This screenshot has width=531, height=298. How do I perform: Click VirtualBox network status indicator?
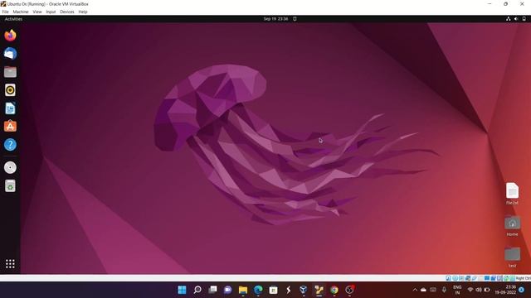click(x=468, y=278)
